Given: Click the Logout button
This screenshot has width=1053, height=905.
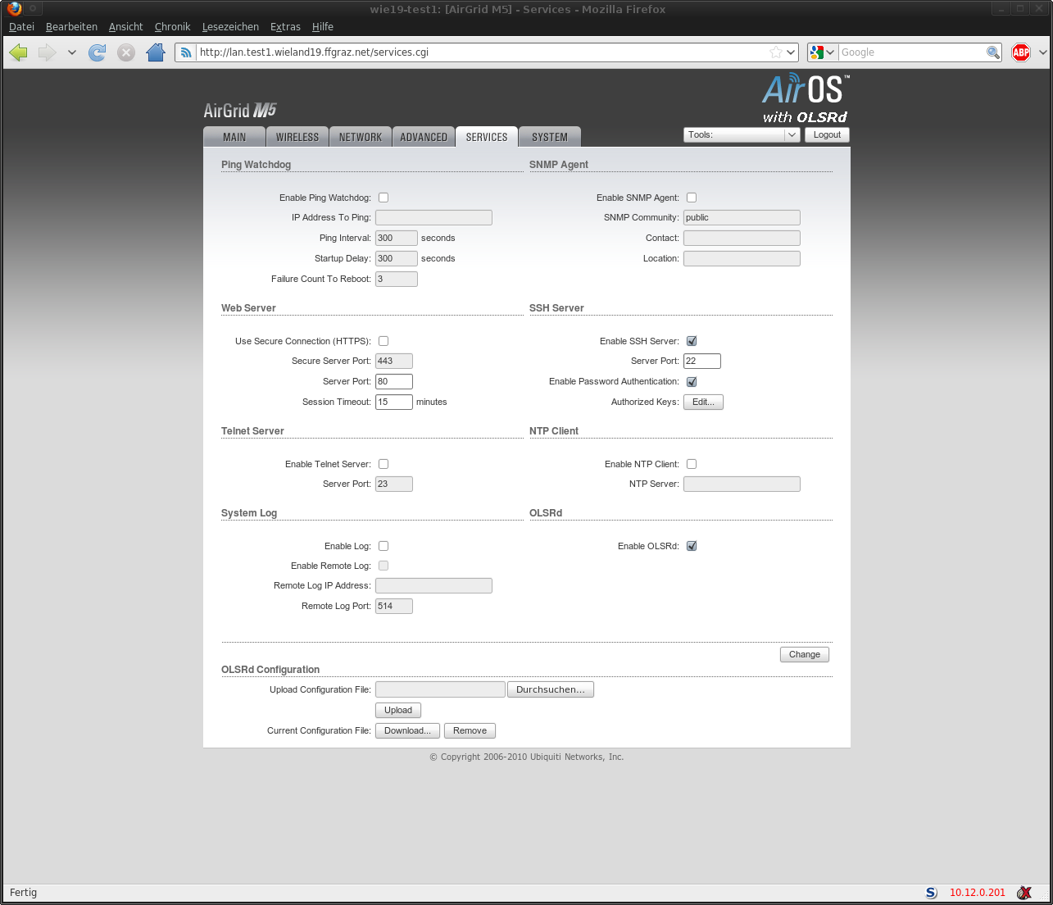Looking at the screenshot, I should [827, 135].
